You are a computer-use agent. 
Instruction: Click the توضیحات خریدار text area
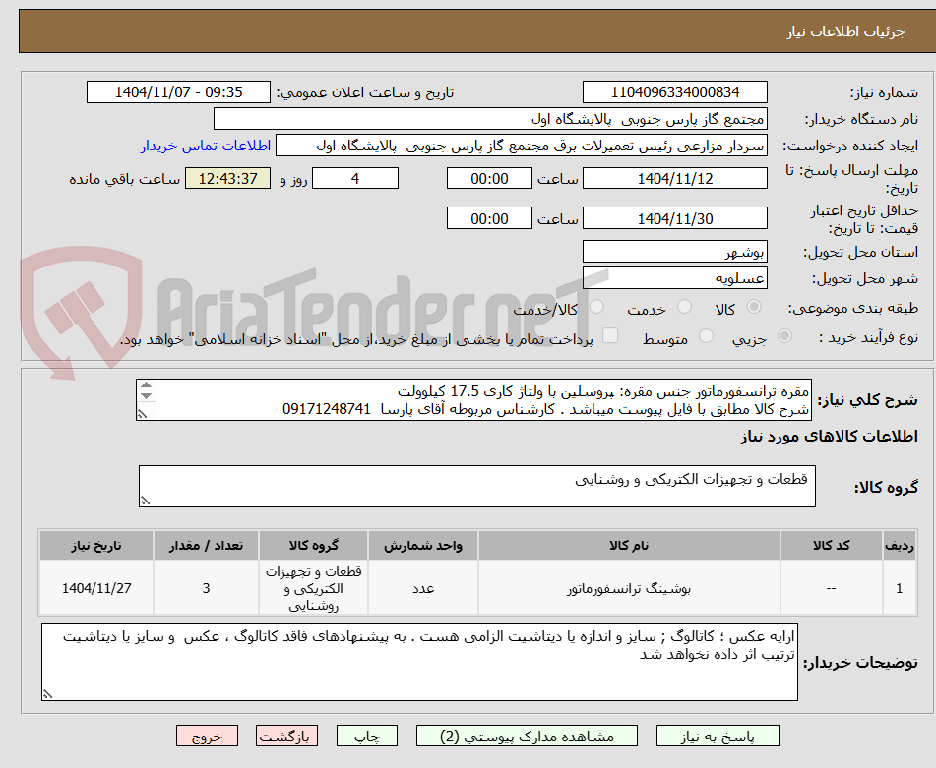click(x=419, y=663)
